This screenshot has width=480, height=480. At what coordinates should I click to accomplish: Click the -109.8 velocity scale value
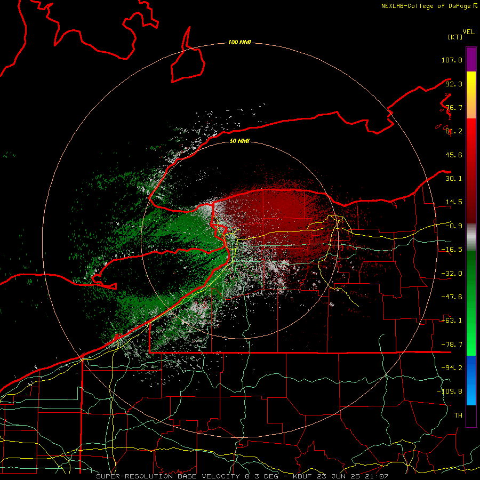pos(450,391)
